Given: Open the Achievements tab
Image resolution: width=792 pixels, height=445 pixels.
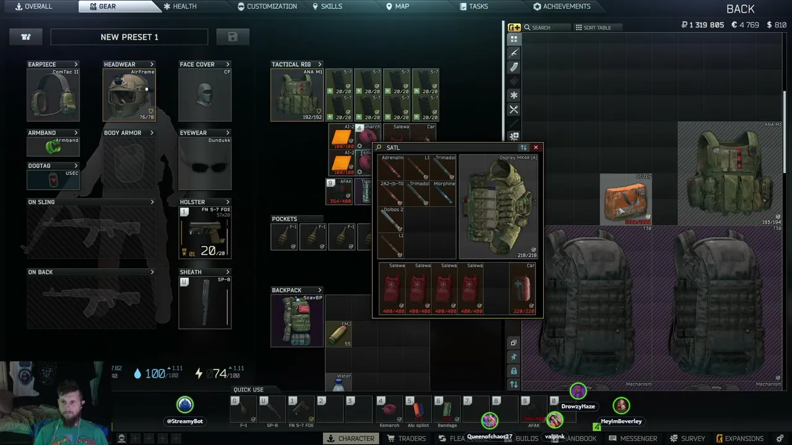Looking at the screenshot, I should coord(562,6).
